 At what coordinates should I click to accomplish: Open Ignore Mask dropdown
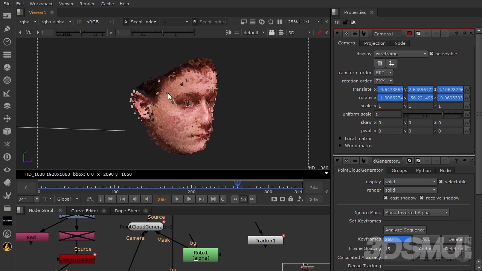coord(416,213)
